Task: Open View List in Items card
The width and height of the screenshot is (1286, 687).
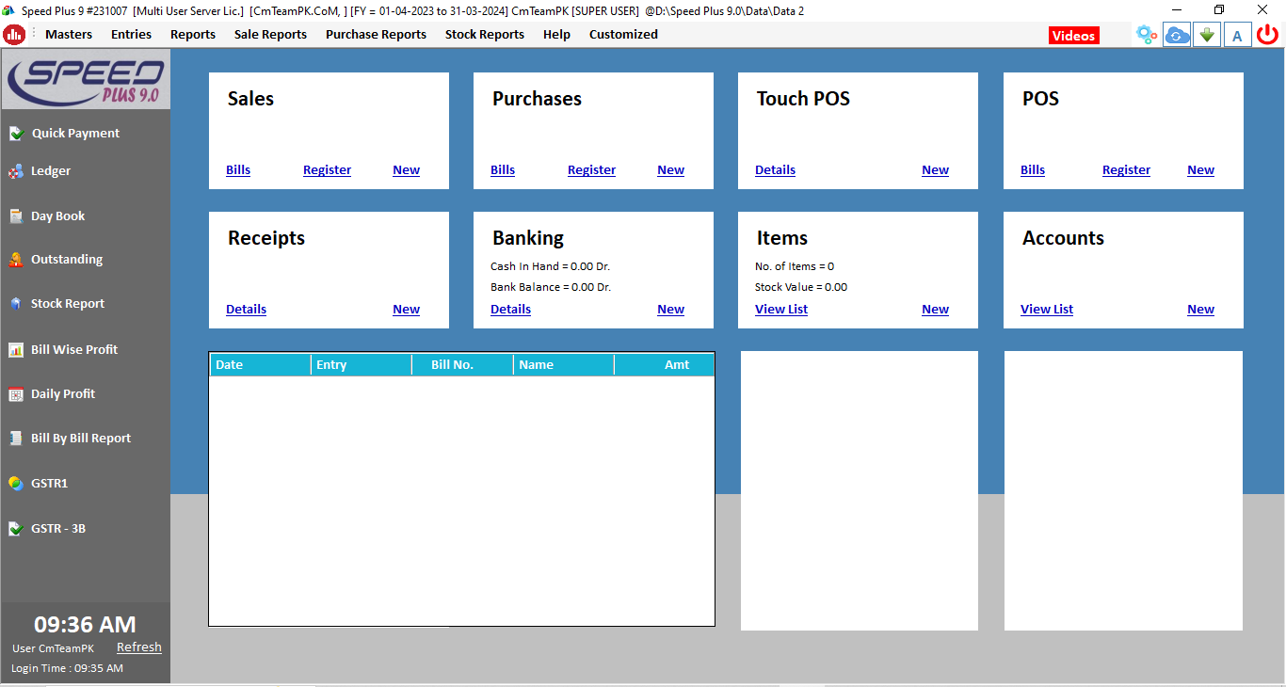Action: 781,310
